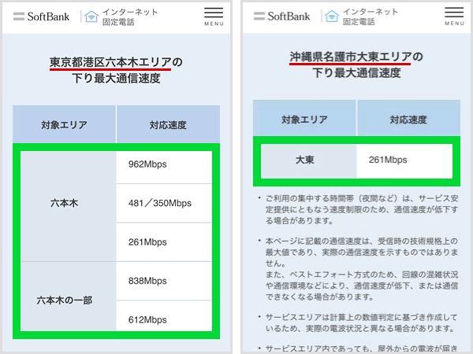473x354 pixels.
Task: Click 対象エリア column header in left table
Action: [x=64, y=124]
